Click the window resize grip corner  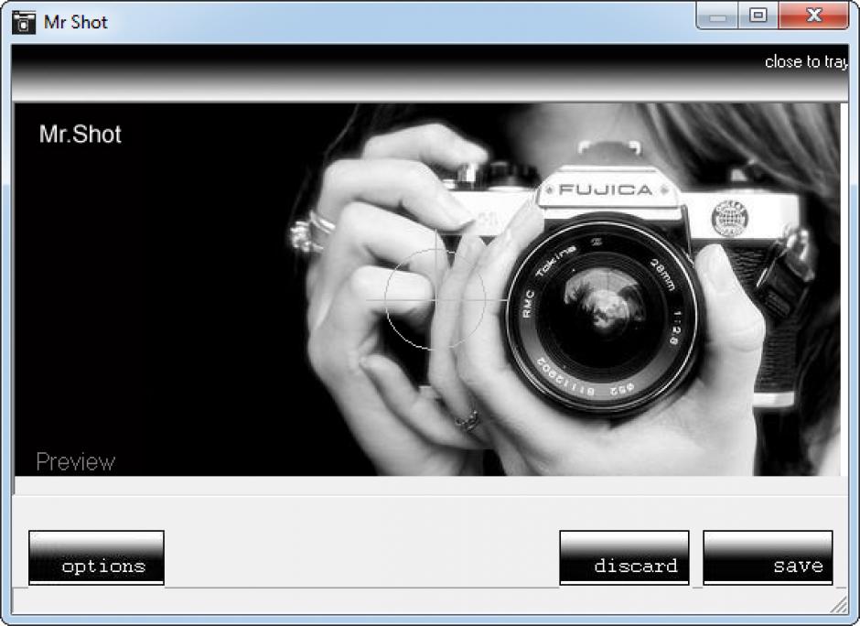[x=839, y=605]
